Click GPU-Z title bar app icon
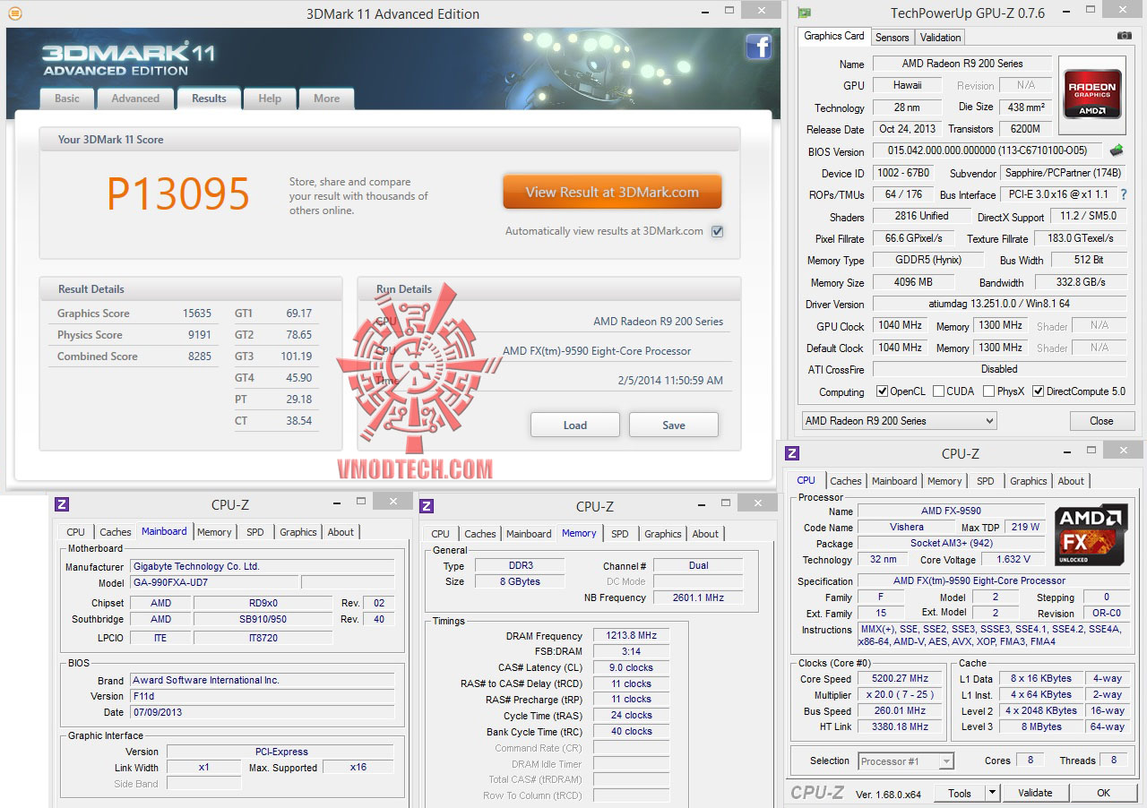1147x808 pixels. point(805,13)
